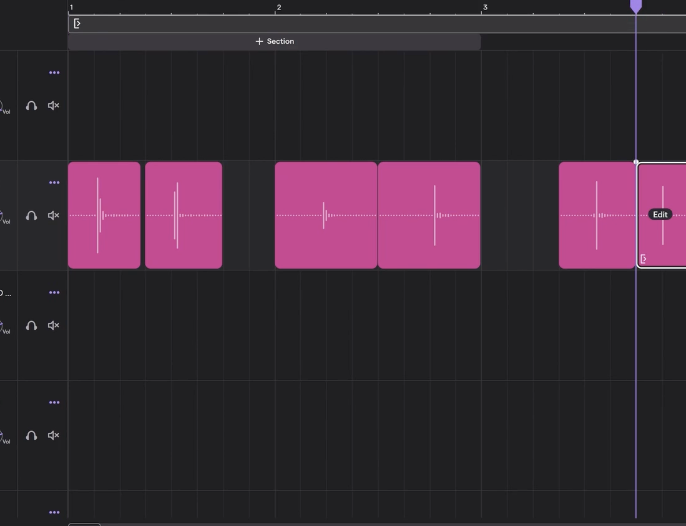Click the first track's Vol knob
This screenshot has height=526, width=686.
point(1,106)
